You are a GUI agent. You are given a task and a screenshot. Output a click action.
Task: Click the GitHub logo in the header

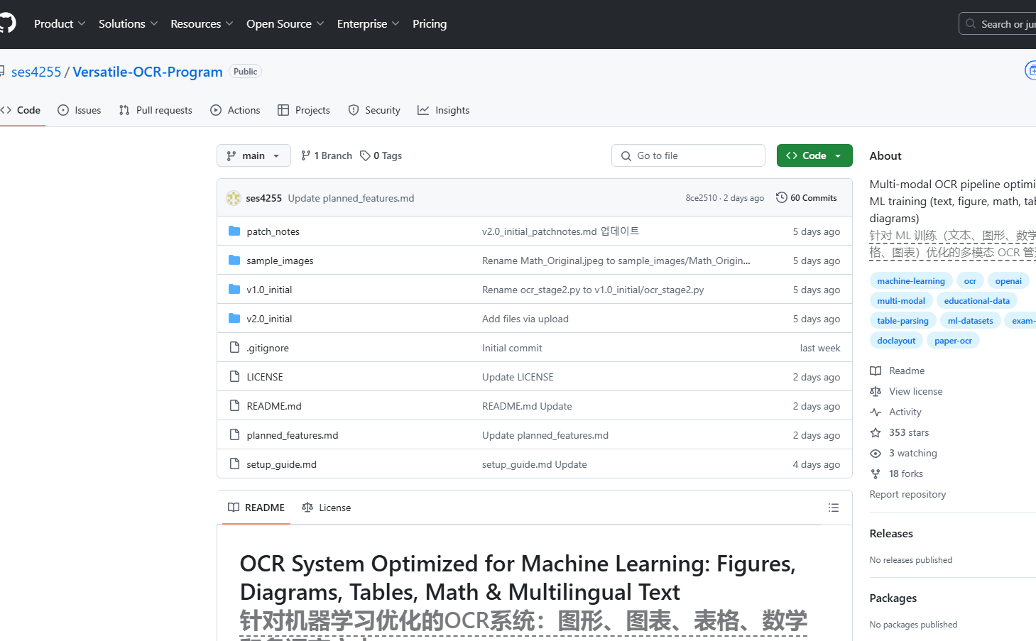point(6,23)
